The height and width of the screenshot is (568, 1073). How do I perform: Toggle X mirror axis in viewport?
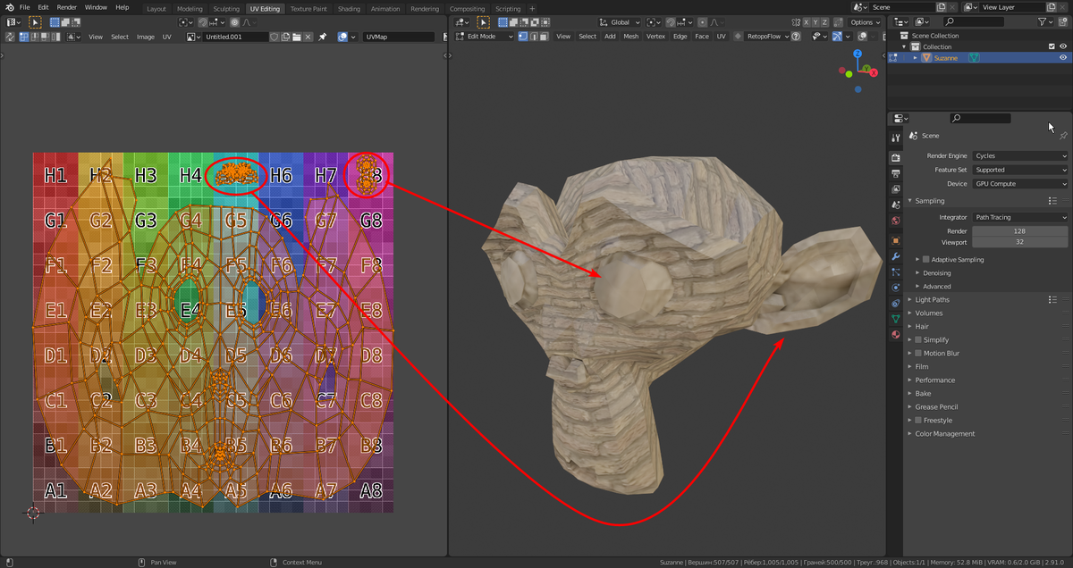click(x=806, y=21)
